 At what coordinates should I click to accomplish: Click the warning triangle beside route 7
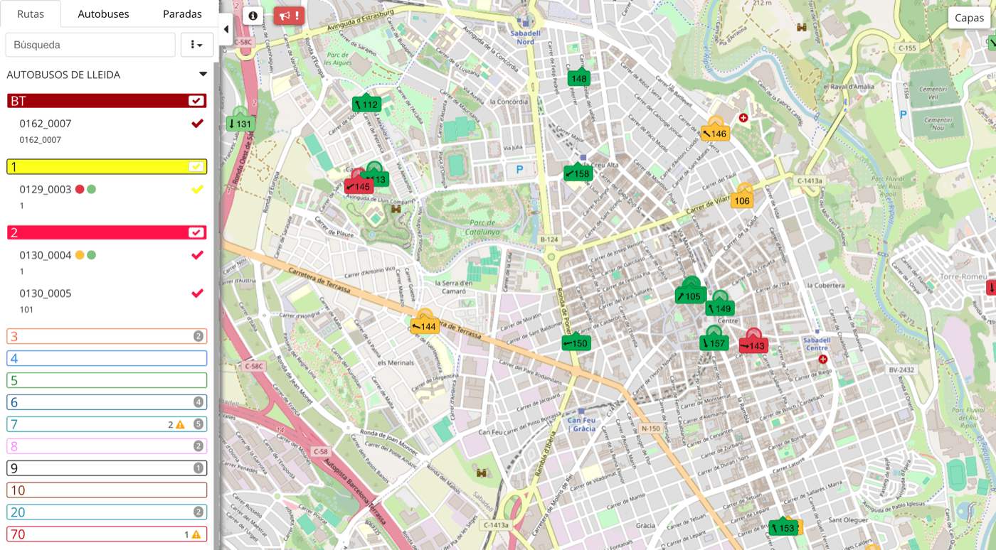(179, 424)
